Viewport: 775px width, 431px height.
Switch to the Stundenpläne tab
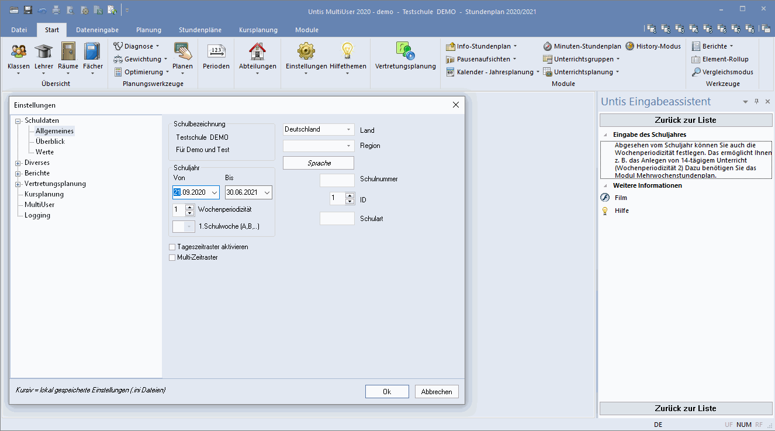(200, 30)
